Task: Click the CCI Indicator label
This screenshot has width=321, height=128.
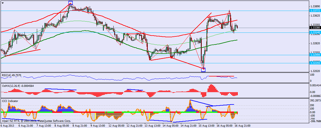Action: 10,101
